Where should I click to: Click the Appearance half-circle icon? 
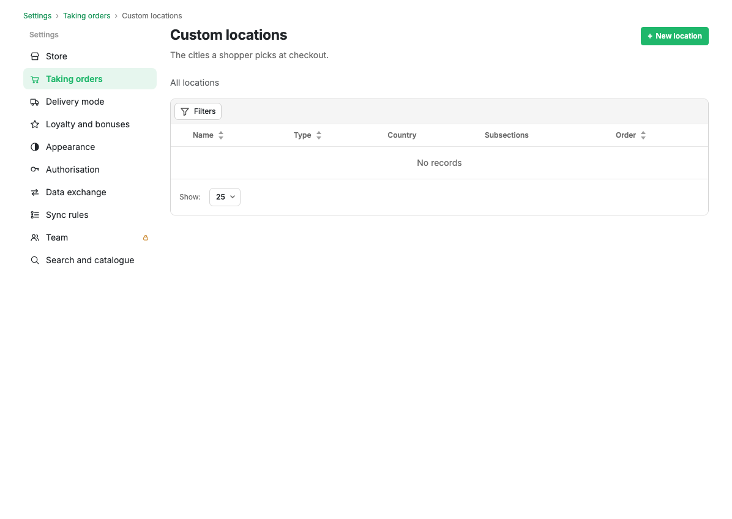pyautogui.click(x=34, y=147)
